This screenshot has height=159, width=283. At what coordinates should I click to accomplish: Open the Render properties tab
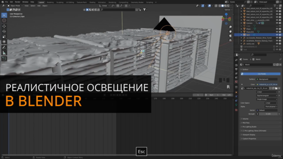236,65
